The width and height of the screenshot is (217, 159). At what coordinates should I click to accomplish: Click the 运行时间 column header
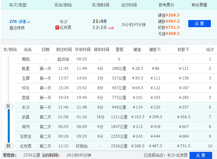click(129, 5)
